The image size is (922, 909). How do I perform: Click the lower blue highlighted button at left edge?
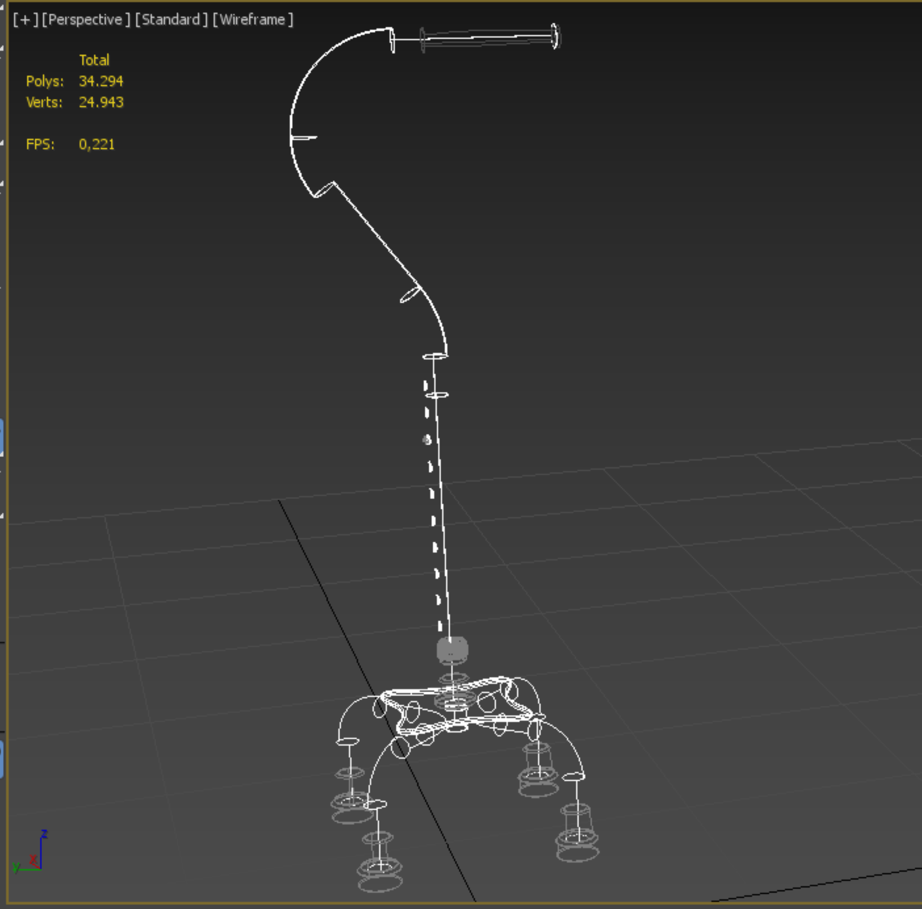point(1,759)
